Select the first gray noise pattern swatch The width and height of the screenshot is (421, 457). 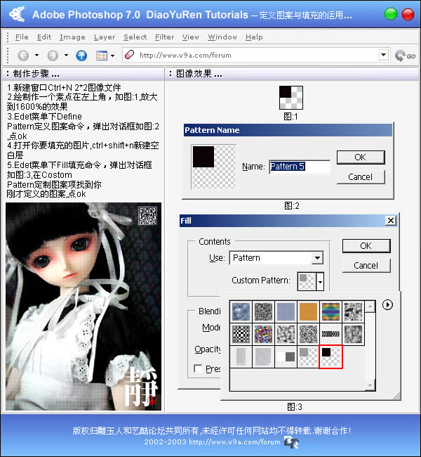pos(263,311)
